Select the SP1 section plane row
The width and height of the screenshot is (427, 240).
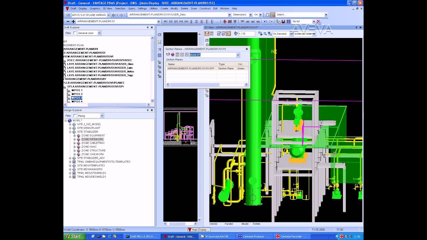click(x=207, y=68)
